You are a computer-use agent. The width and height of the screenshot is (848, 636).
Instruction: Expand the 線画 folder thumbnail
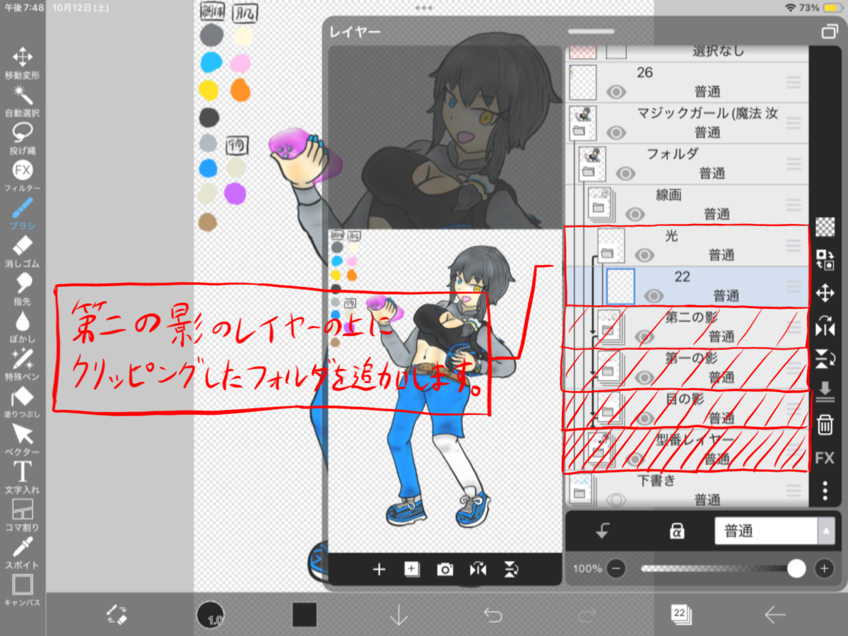pos(602,204)
